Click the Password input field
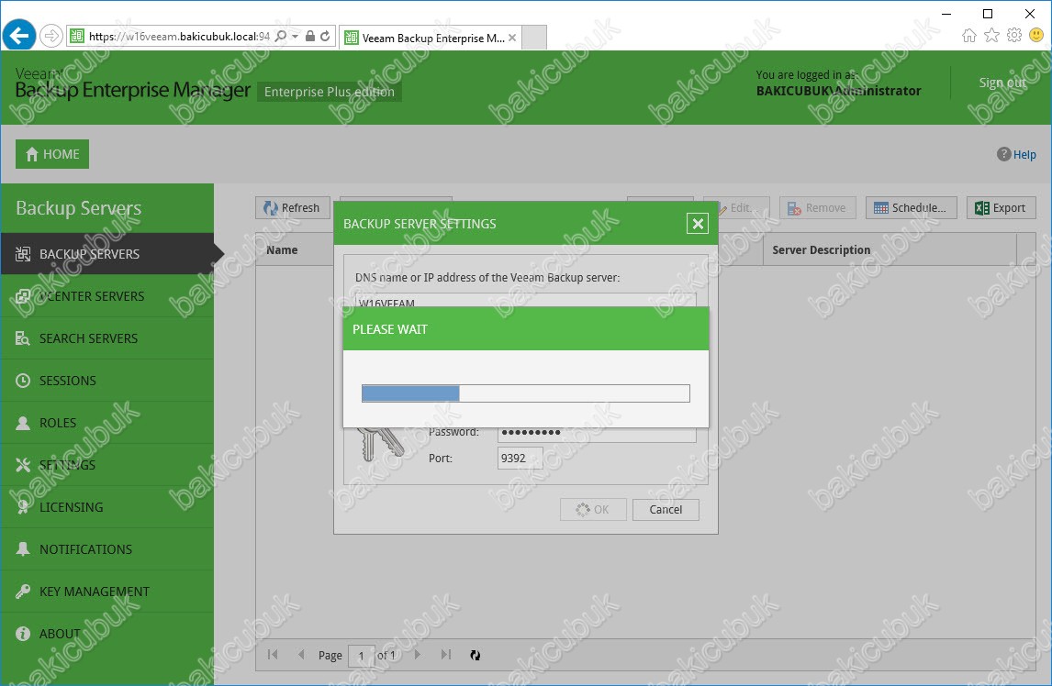The height and width of the screenshot is (686, 1052). coord(597,433)
